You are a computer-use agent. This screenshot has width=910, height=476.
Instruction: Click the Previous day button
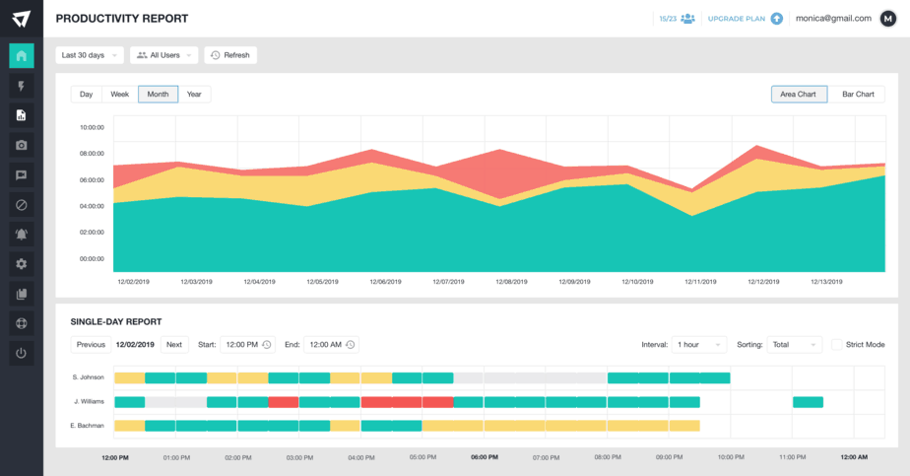[x=92, y=344]
